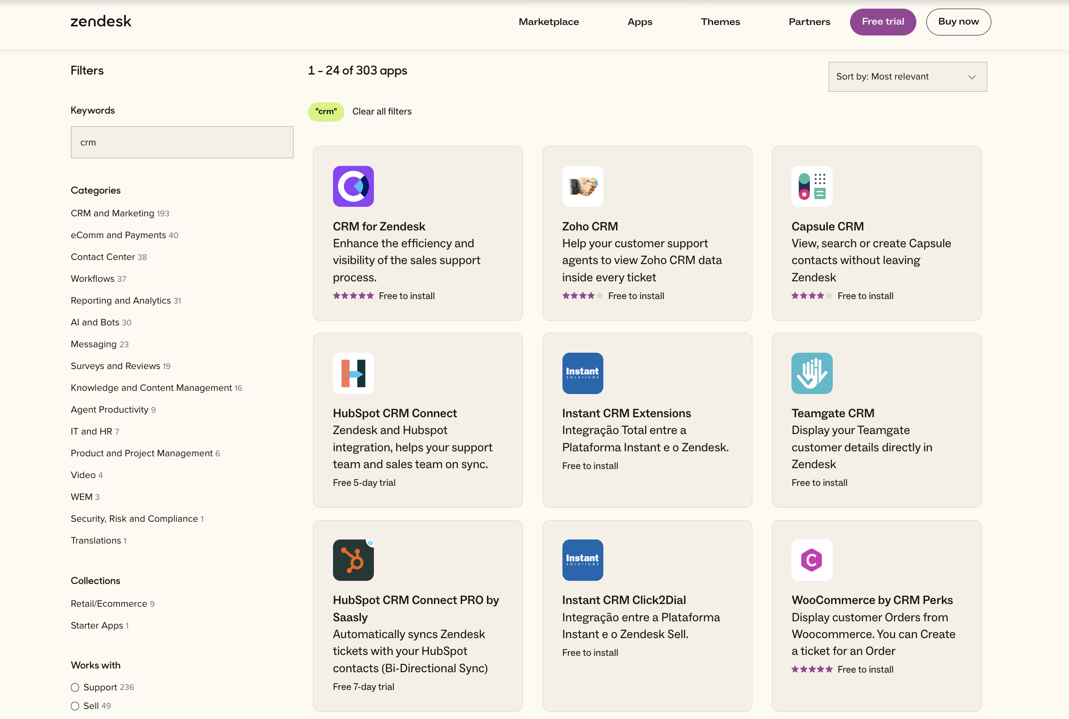Open the Instant CRM Extensions app icon
The height and width of the screenshot is (719, 1069).
[x=582, y=373]
